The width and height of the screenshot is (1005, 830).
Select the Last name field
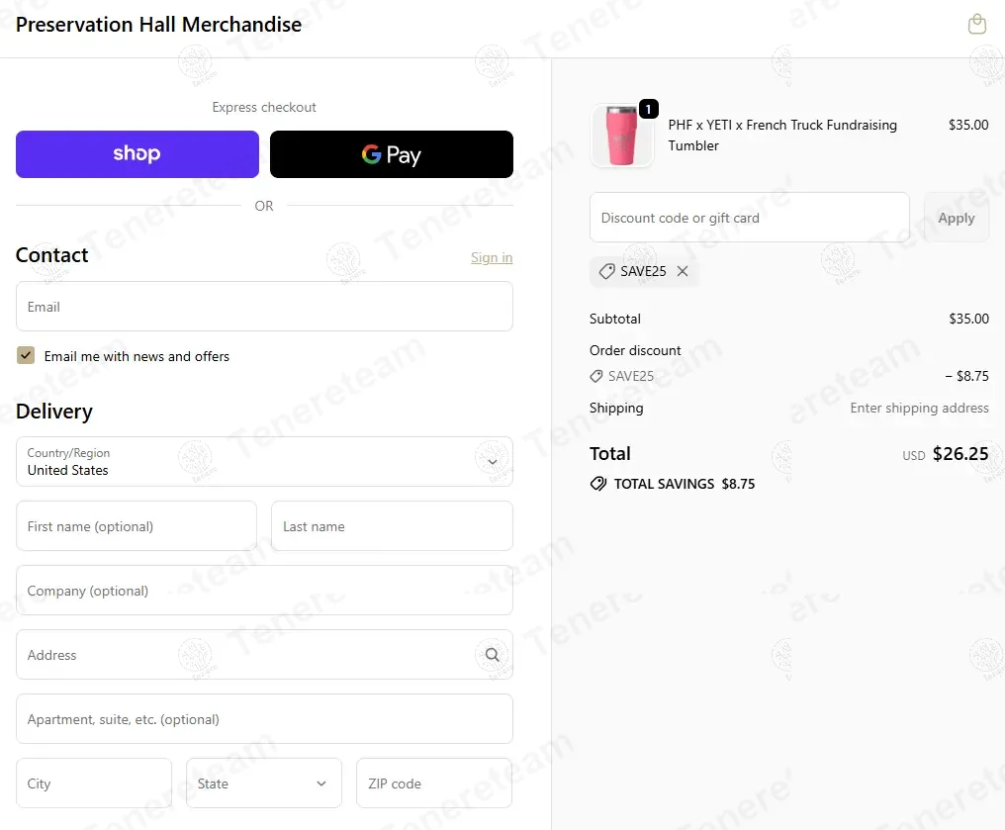pos(392,526)
